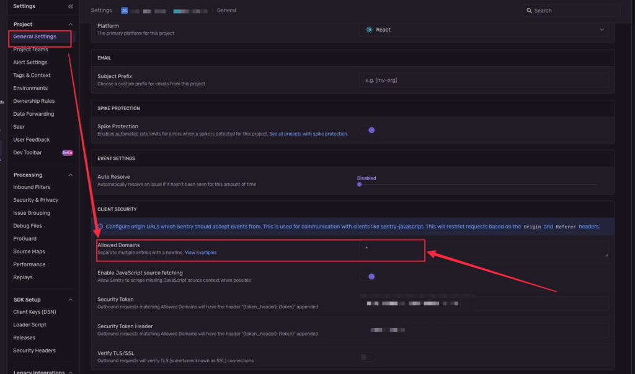Click Settings breadcrumb link

click(x=101, y=11)
